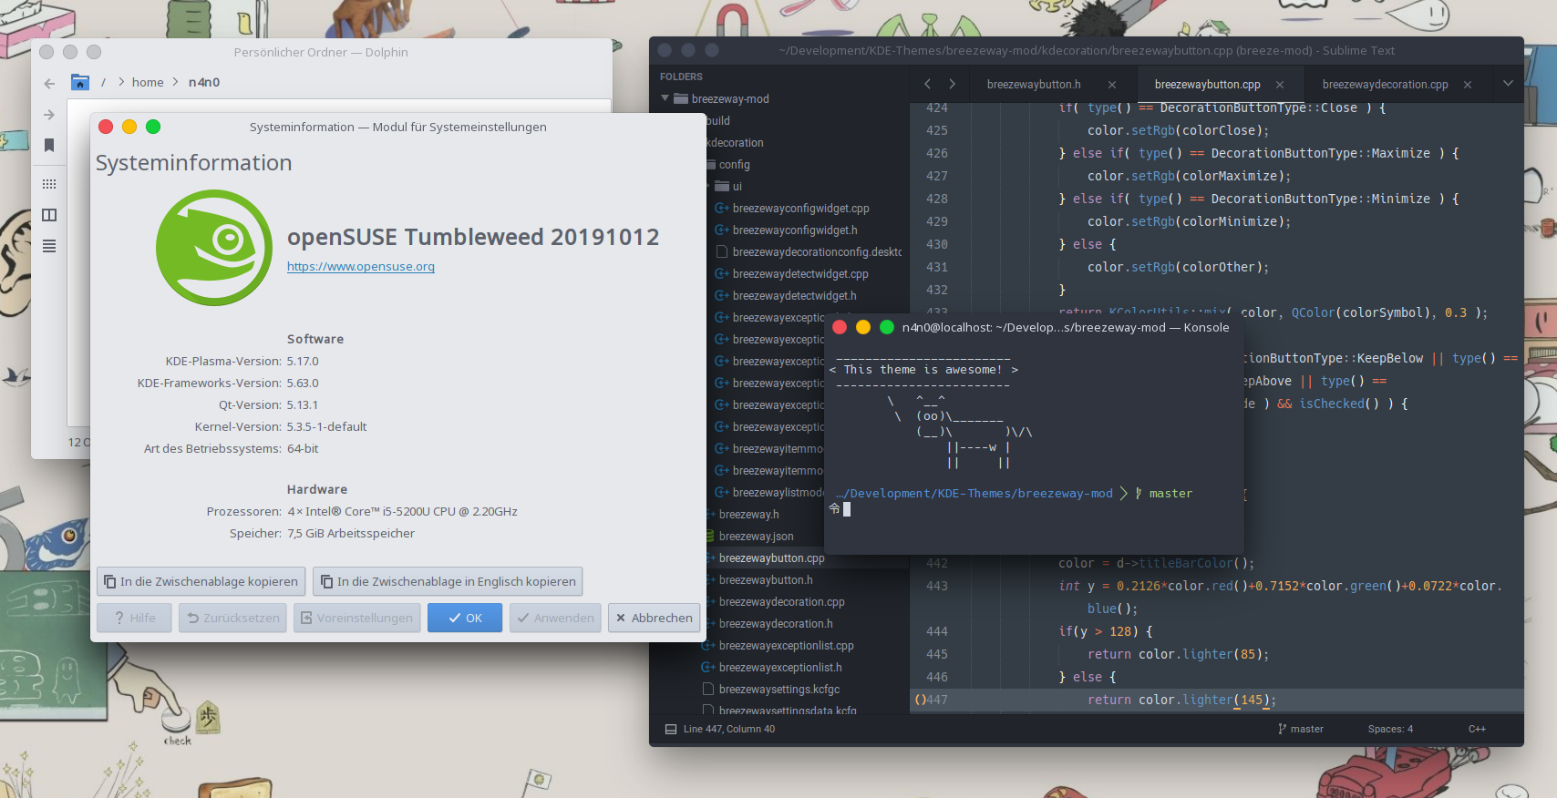Image resolution: width=1557 pixels, height=798 pixels.
Task: Close the breezewaybutton.cpp tab
Action: coord(1280,85)
